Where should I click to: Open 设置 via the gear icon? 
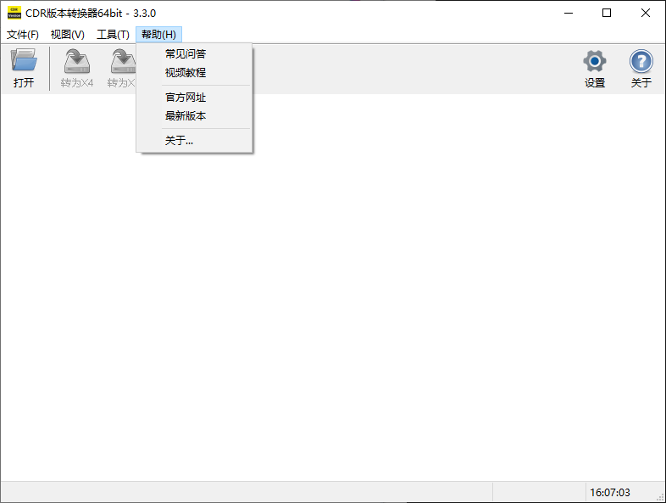coord(595,61)
